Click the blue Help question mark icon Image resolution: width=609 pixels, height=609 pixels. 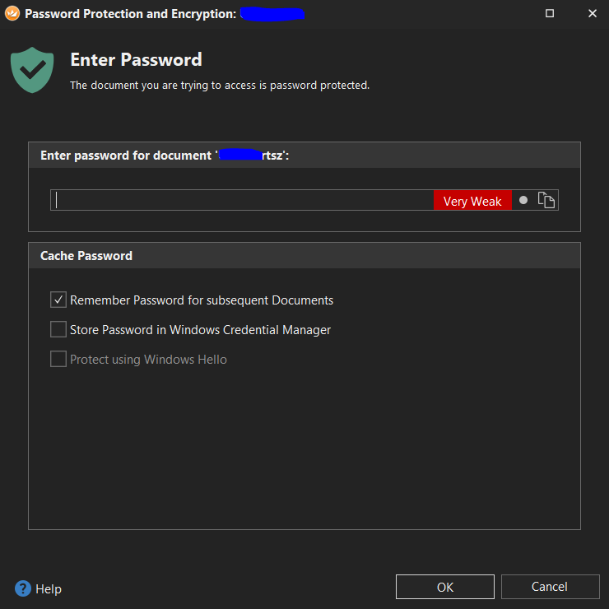(x=22, y=588)
